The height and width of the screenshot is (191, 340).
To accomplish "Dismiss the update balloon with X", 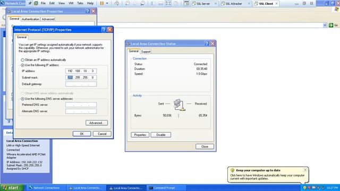I will (305, 170).
